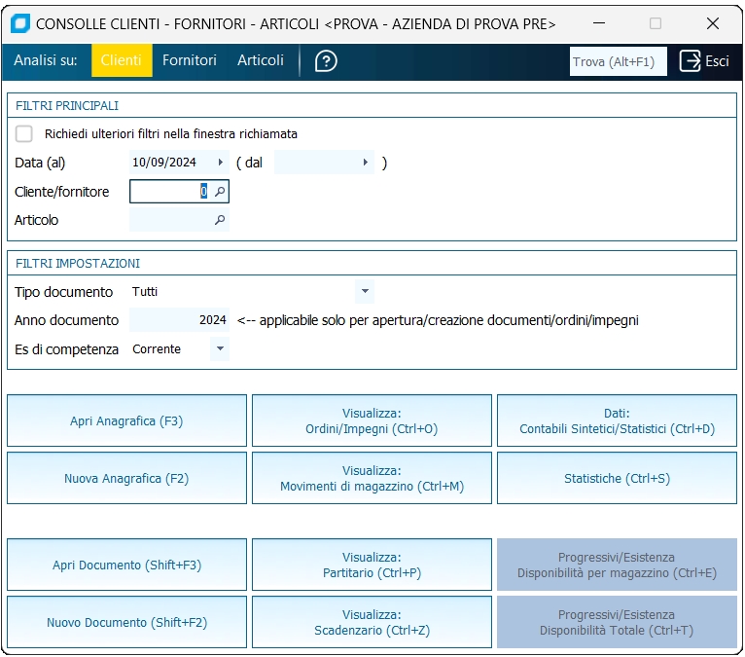Open Visualizza Movimenti di magazzino
Screen dimensions: 745x657
point(372,479)
